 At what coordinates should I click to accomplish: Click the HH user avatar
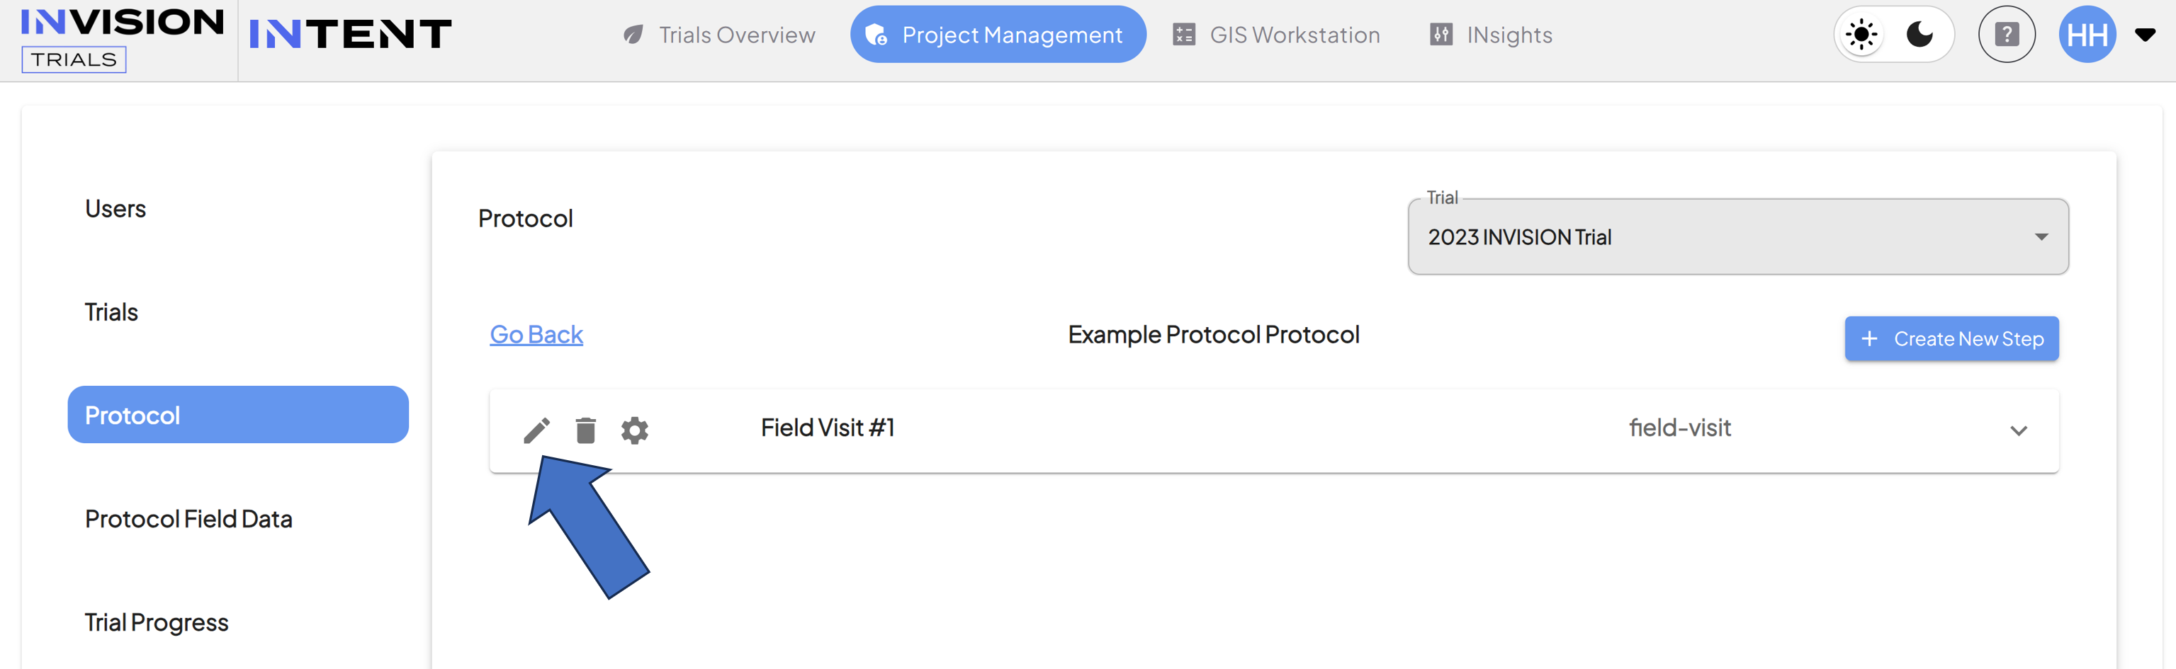coord(2087,35)
